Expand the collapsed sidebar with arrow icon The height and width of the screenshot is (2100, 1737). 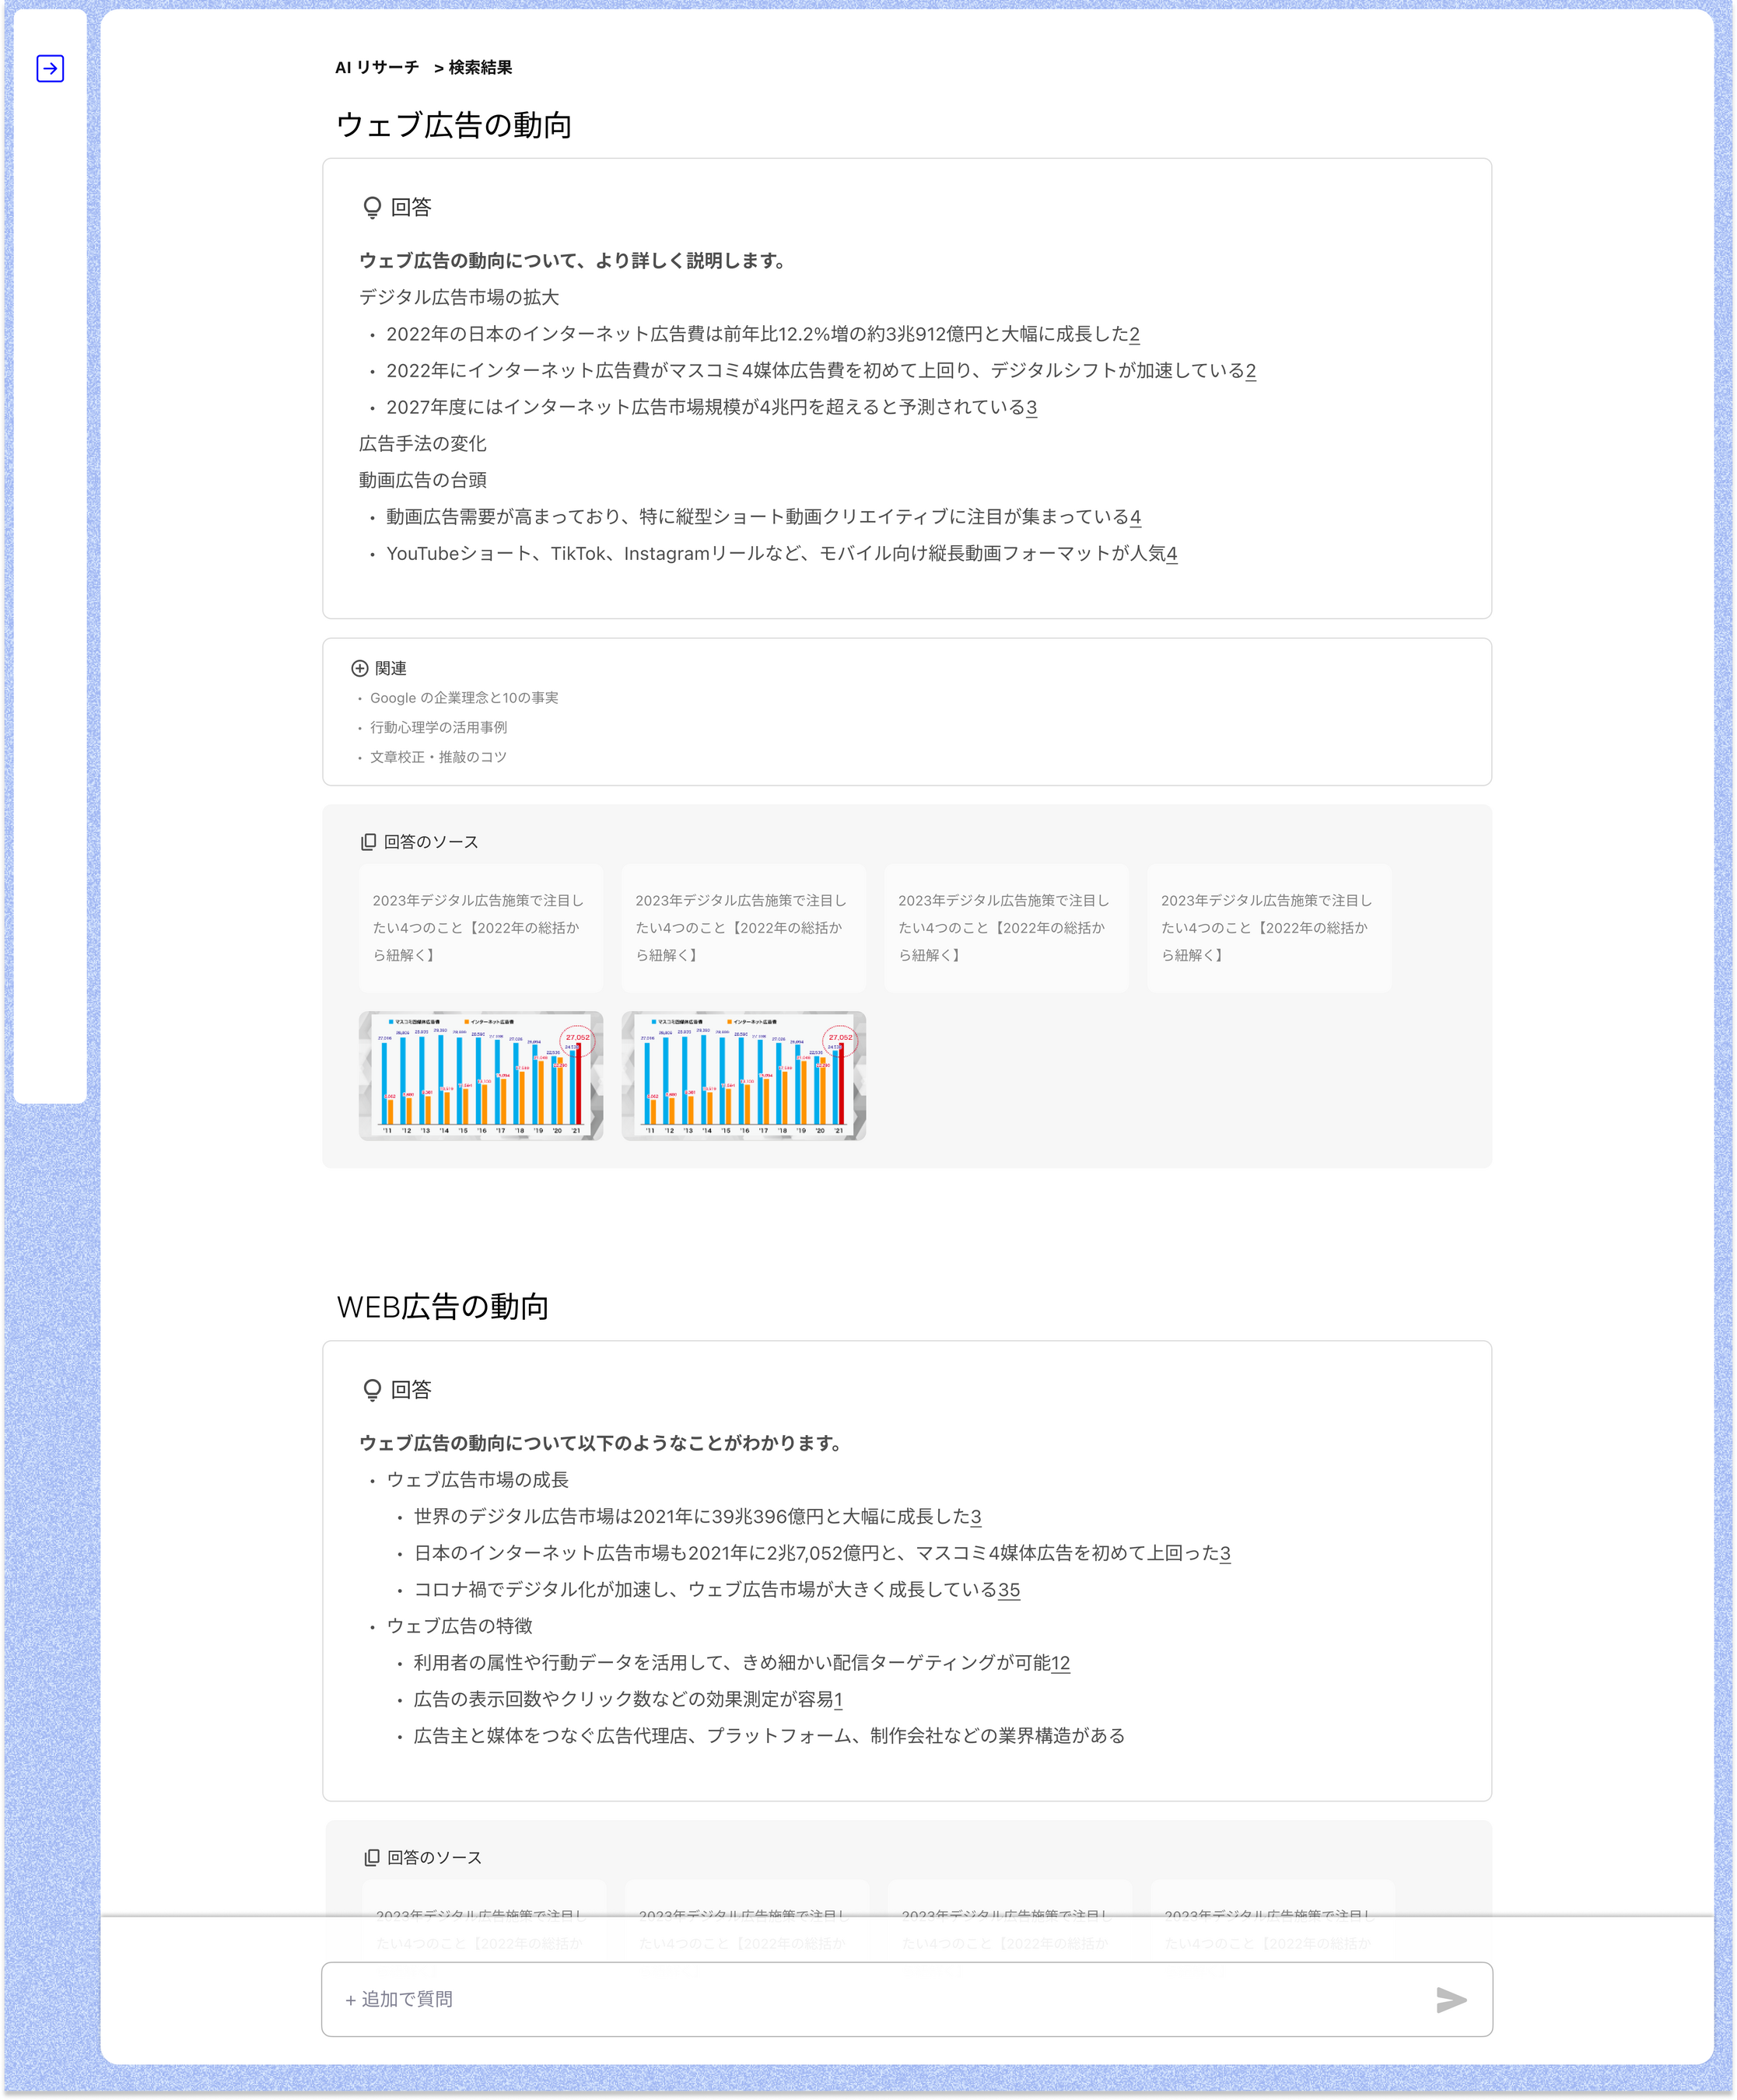50,68
